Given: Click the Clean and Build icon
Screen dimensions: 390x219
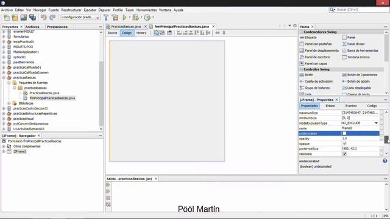Looking at the screenshot, I should pos(115,18).
